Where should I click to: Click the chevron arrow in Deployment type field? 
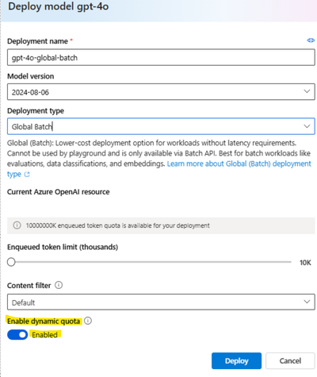tap(307, 126)
